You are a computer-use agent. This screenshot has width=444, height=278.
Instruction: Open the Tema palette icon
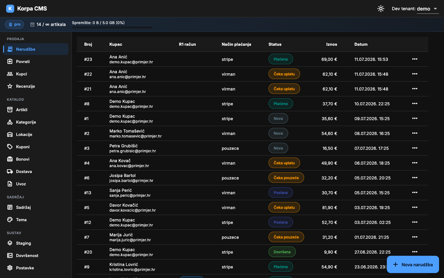(10, 220)
